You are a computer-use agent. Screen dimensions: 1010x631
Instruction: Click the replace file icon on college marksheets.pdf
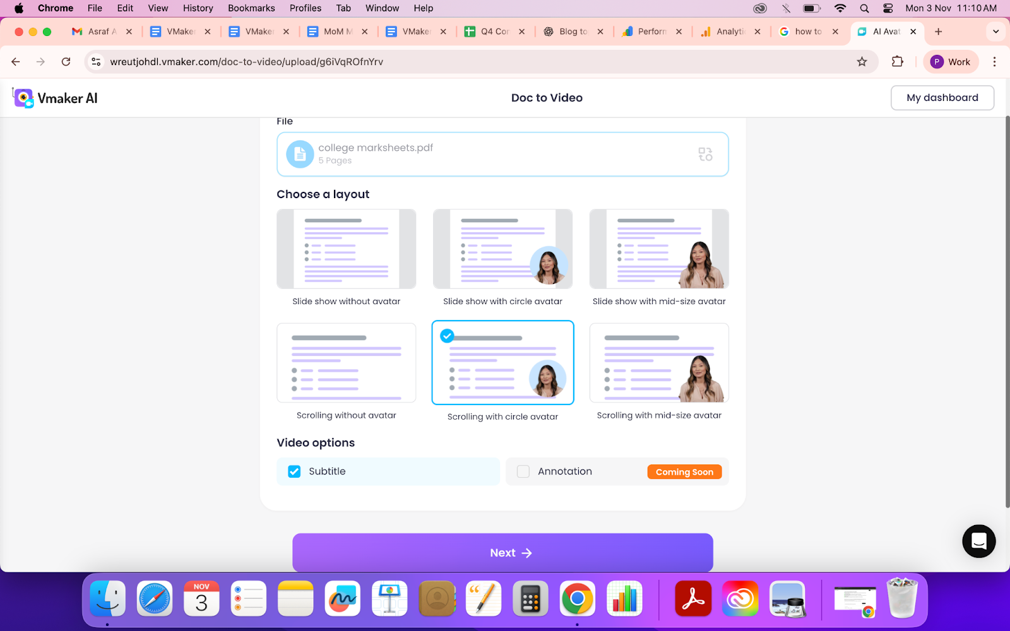click(x=704, y=154)
